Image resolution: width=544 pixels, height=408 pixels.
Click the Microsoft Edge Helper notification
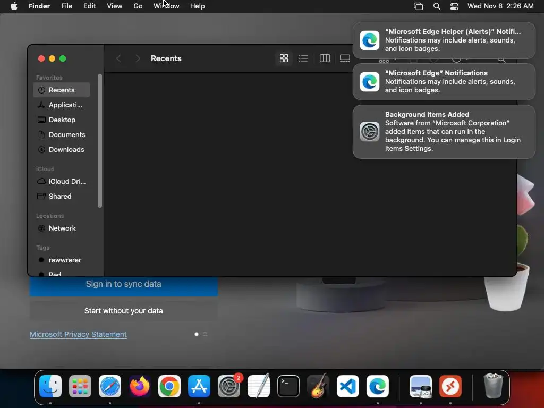(x=444, y=40)
